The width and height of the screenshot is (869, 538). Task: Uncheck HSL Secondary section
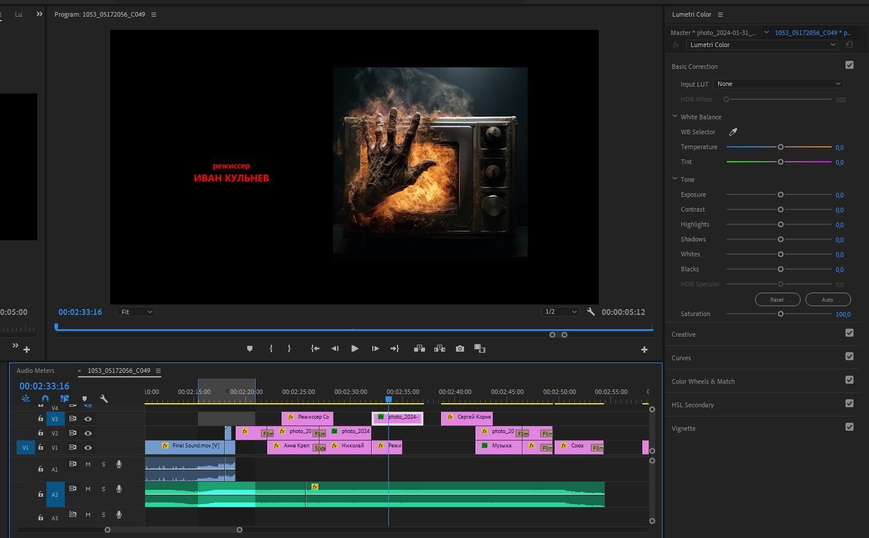pos(849,404)
